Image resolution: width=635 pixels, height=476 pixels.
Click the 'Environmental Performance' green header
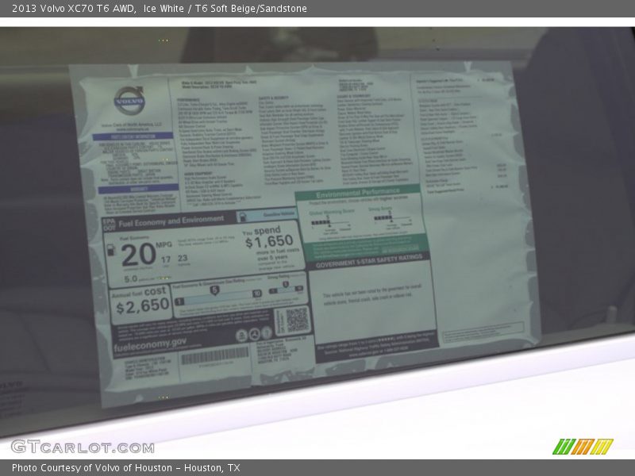tap(358, 192)
